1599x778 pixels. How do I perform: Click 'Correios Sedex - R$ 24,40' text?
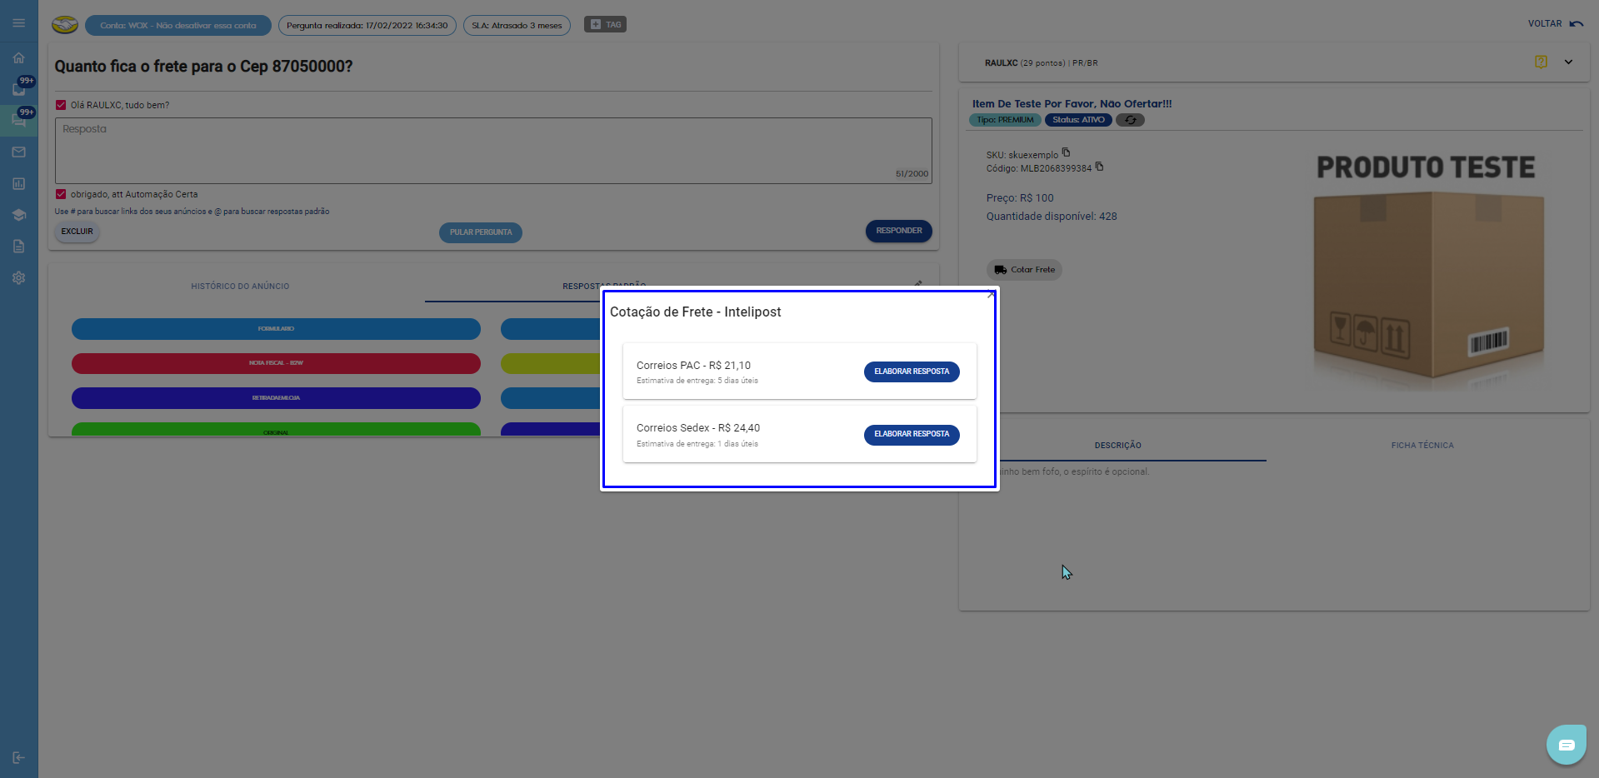pos(698,428)
